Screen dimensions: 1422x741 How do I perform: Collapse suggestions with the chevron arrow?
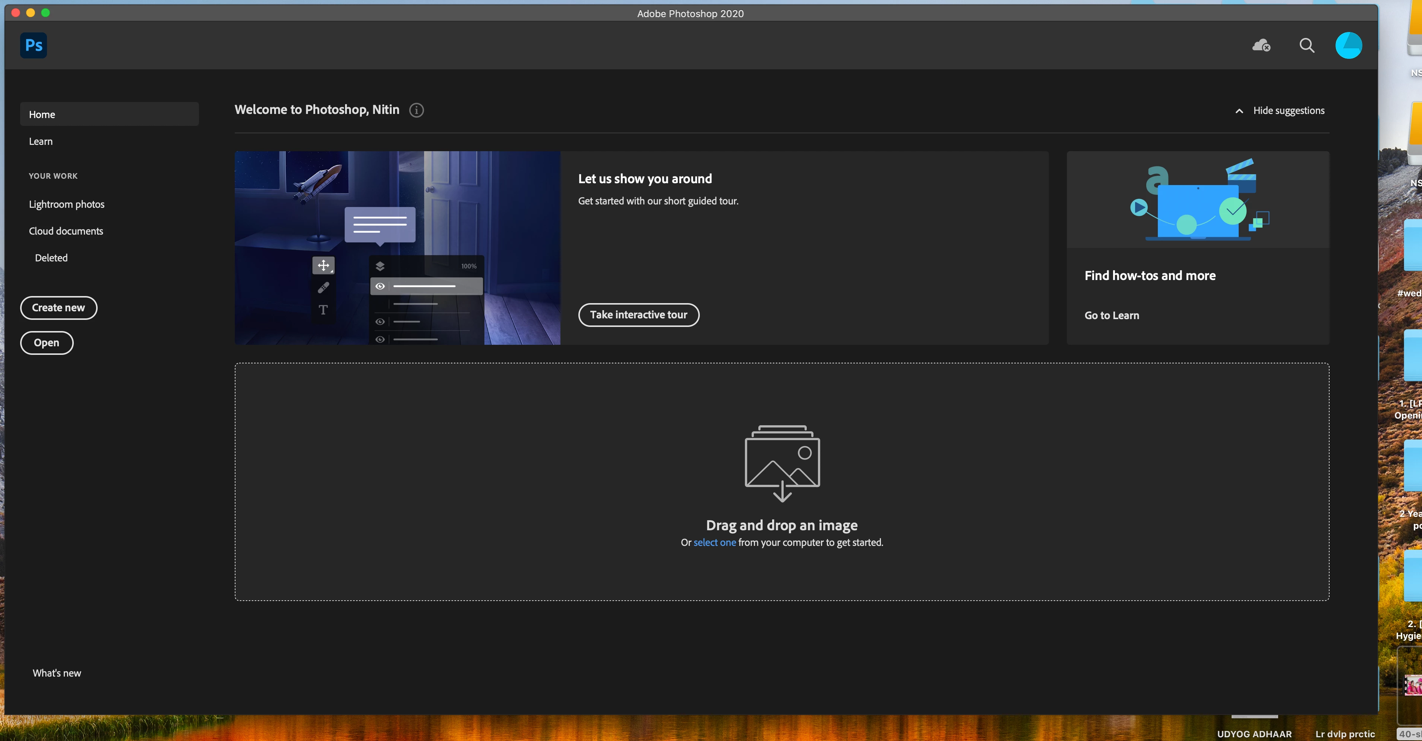[1239, 111]
